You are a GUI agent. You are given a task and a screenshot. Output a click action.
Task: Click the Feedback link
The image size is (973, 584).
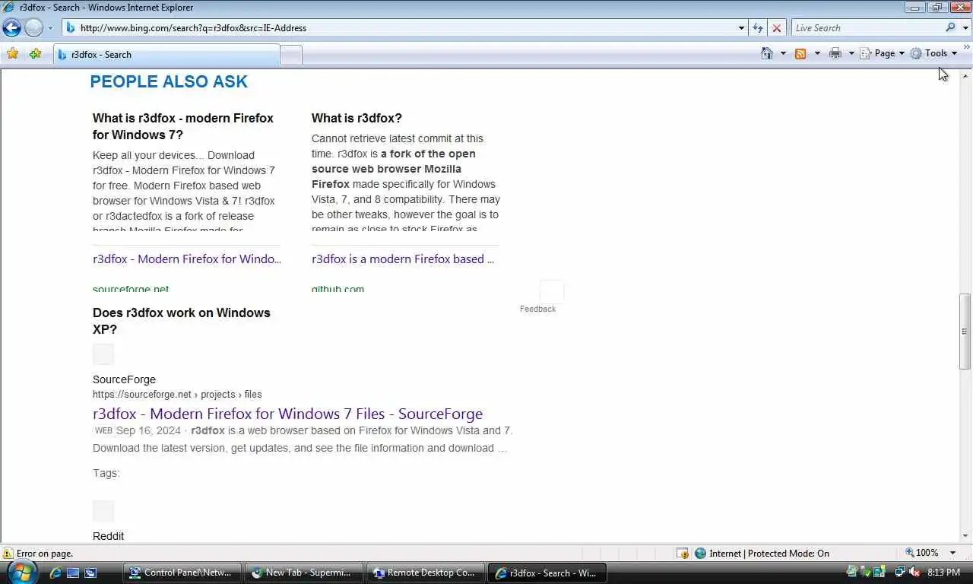point(537,309)
